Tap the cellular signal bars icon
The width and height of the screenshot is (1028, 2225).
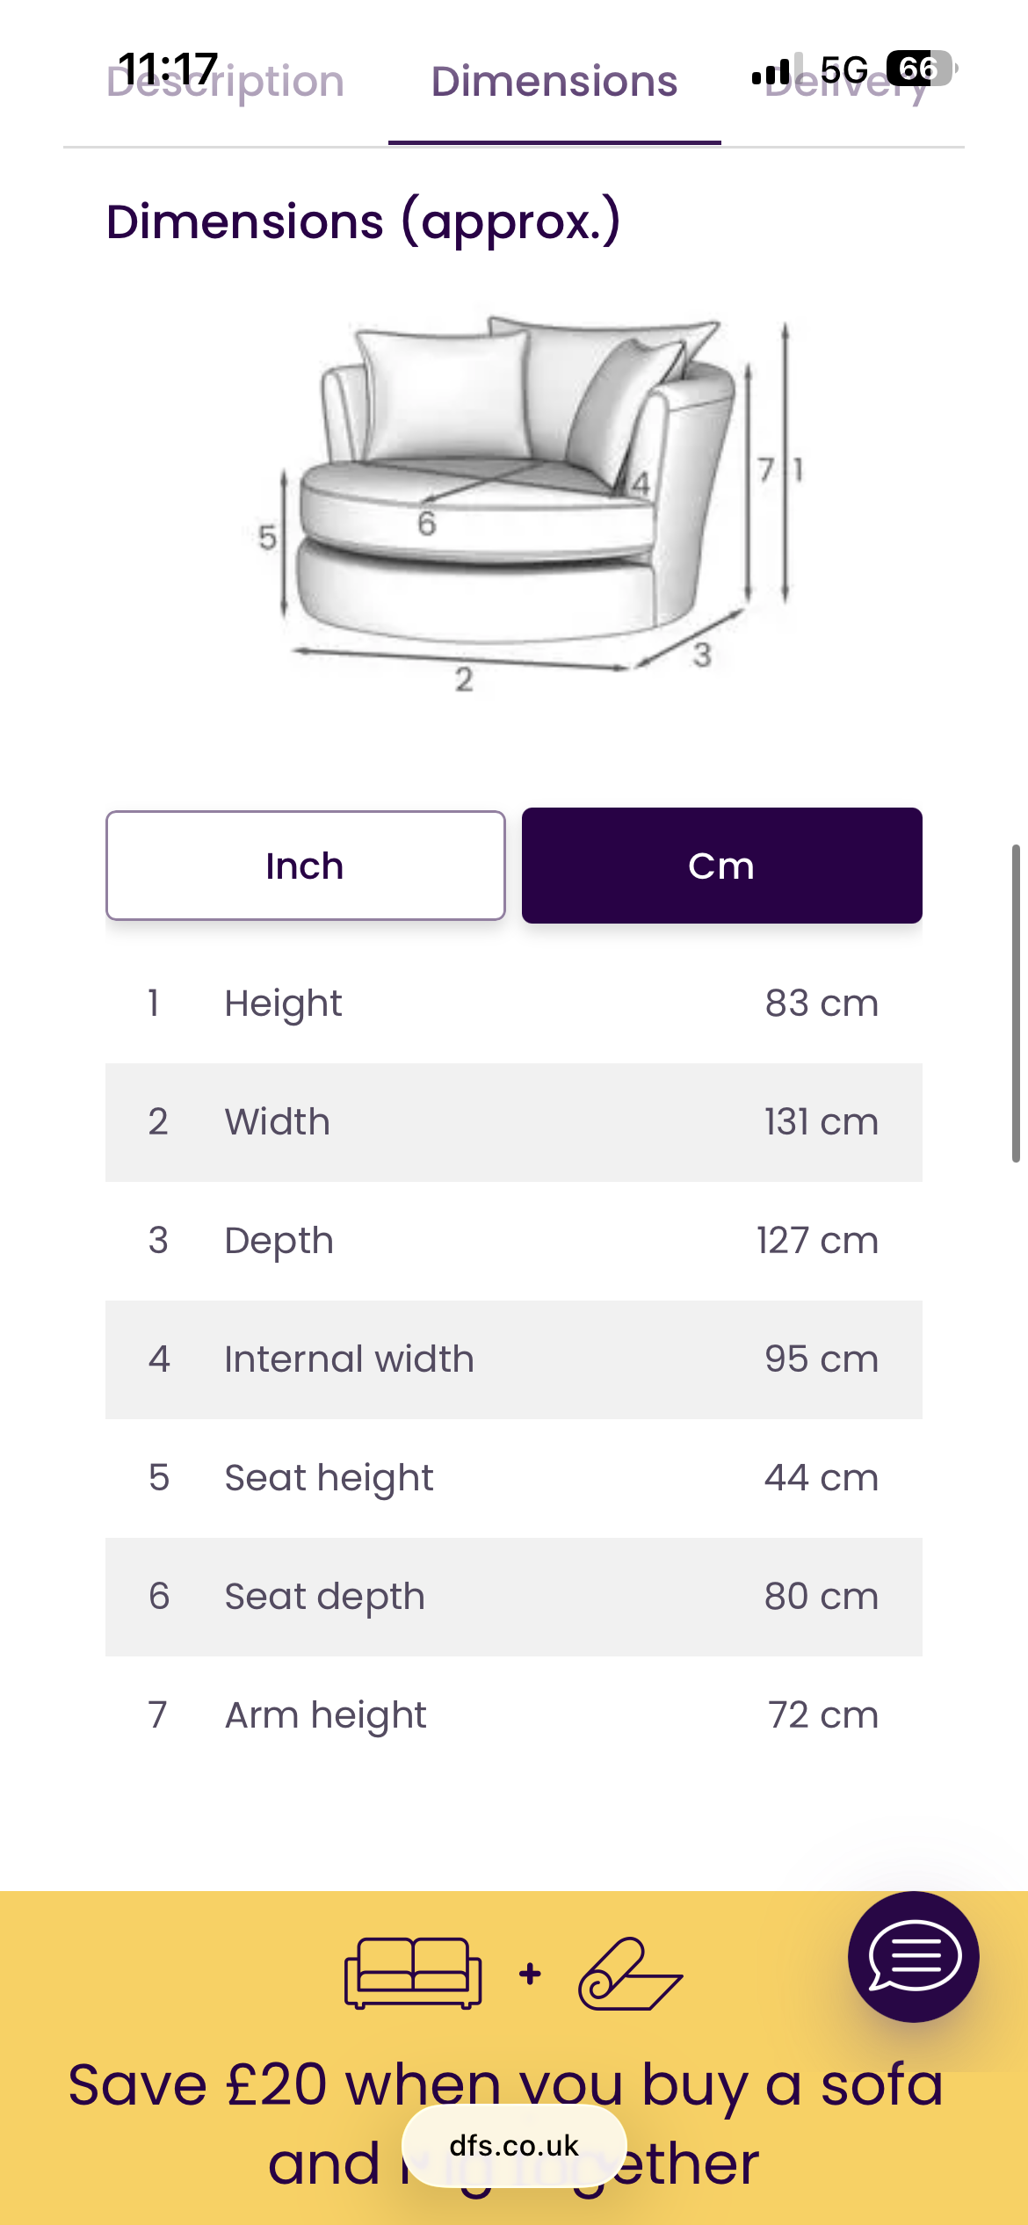(x=771, y=72)
